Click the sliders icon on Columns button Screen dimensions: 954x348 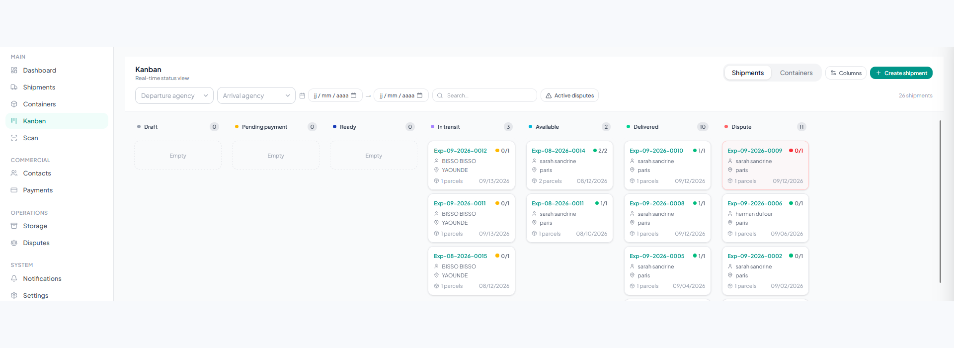(833, 73)
